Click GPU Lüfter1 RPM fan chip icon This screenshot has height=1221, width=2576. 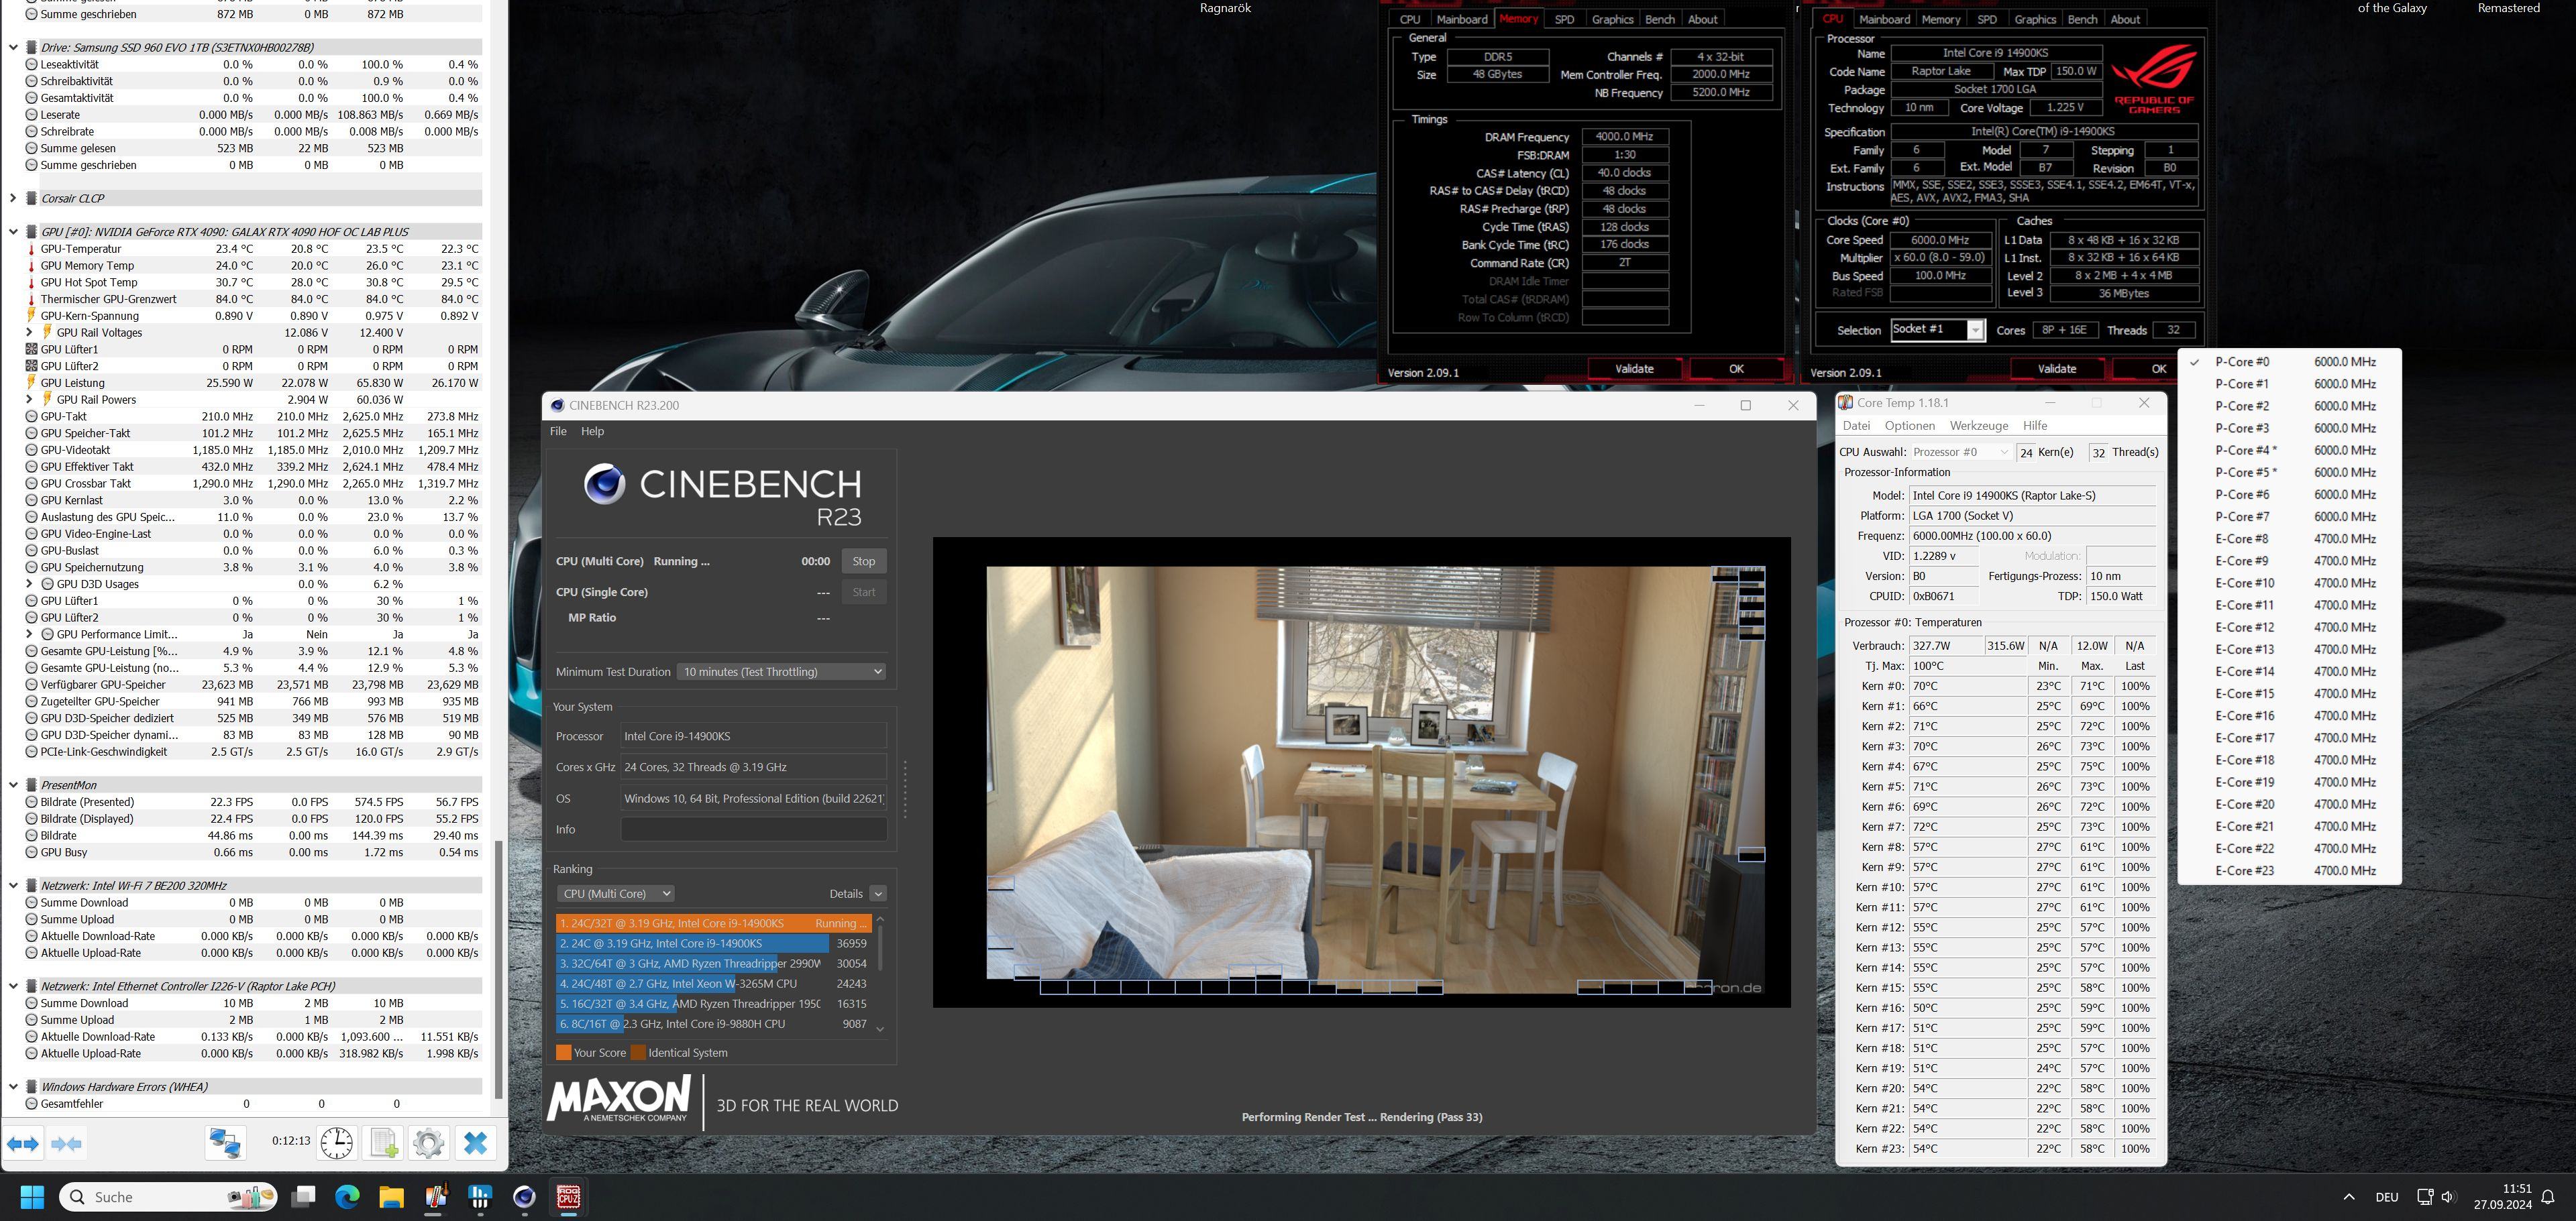pyautogui.click(x=31, y=350)
